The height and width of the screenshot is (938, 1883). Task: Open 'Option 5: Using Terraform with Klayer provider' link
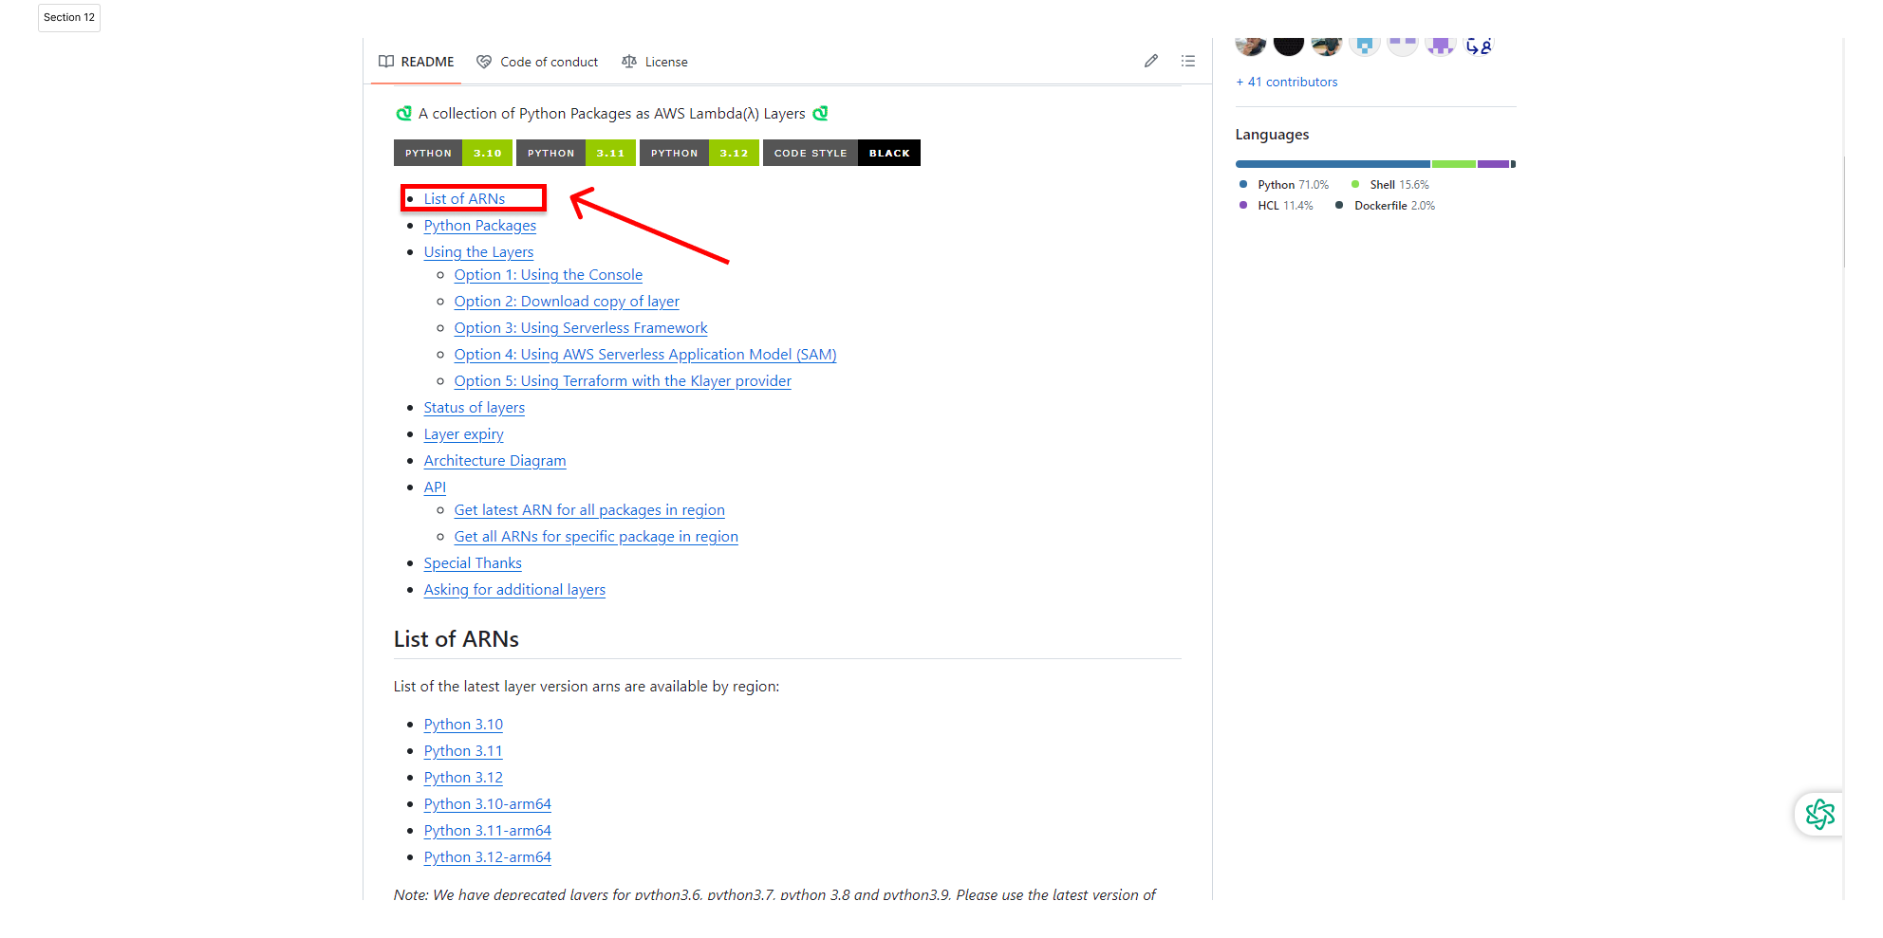623,381
